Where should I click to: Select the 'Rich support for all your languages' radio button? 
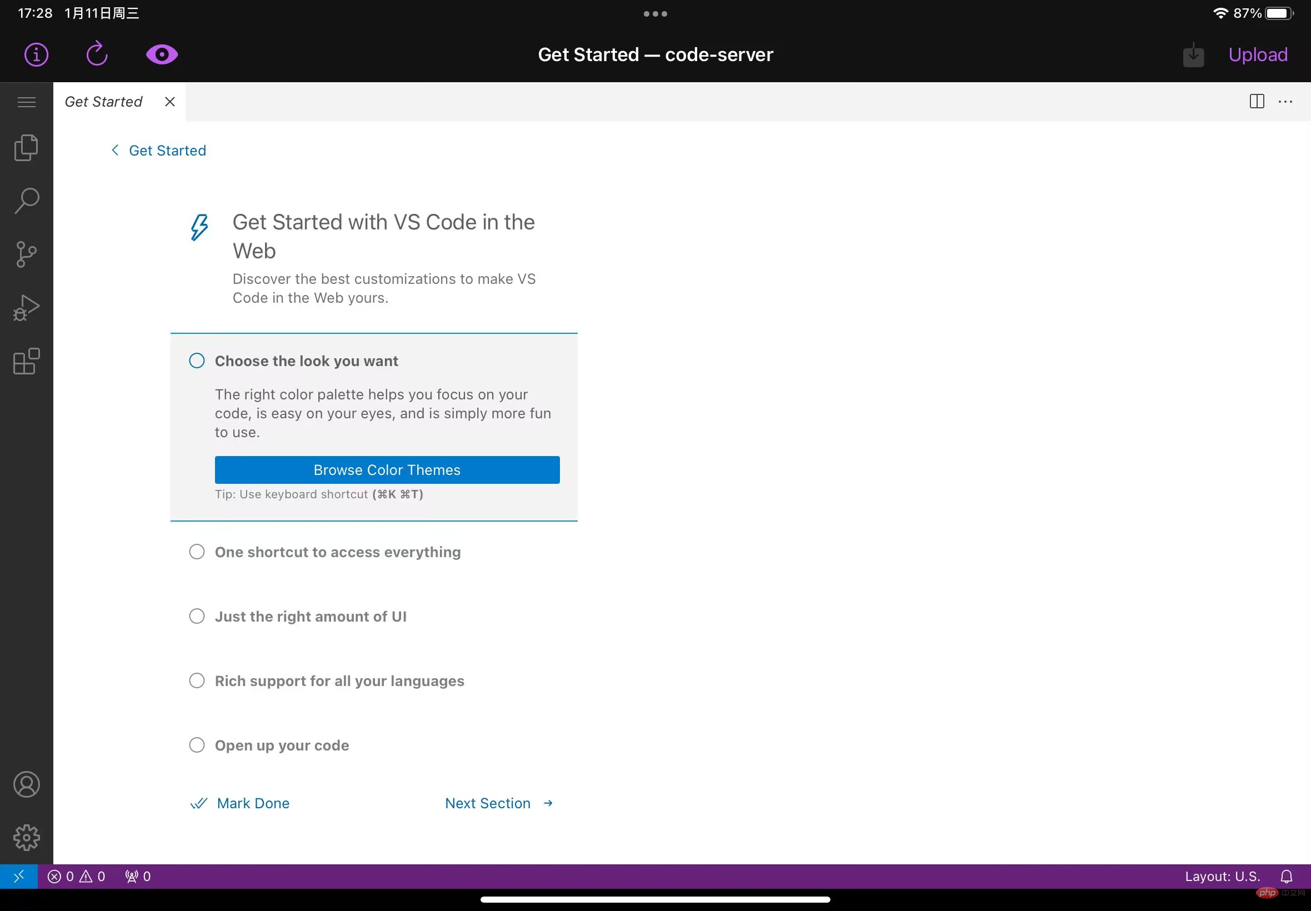pyautogui.click(x=196, y=681)
